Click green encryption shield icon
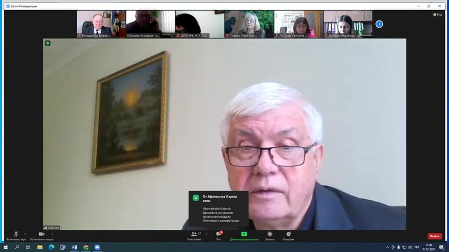The height and width of the screenshot is (252, 449). [x=48, y=43]
